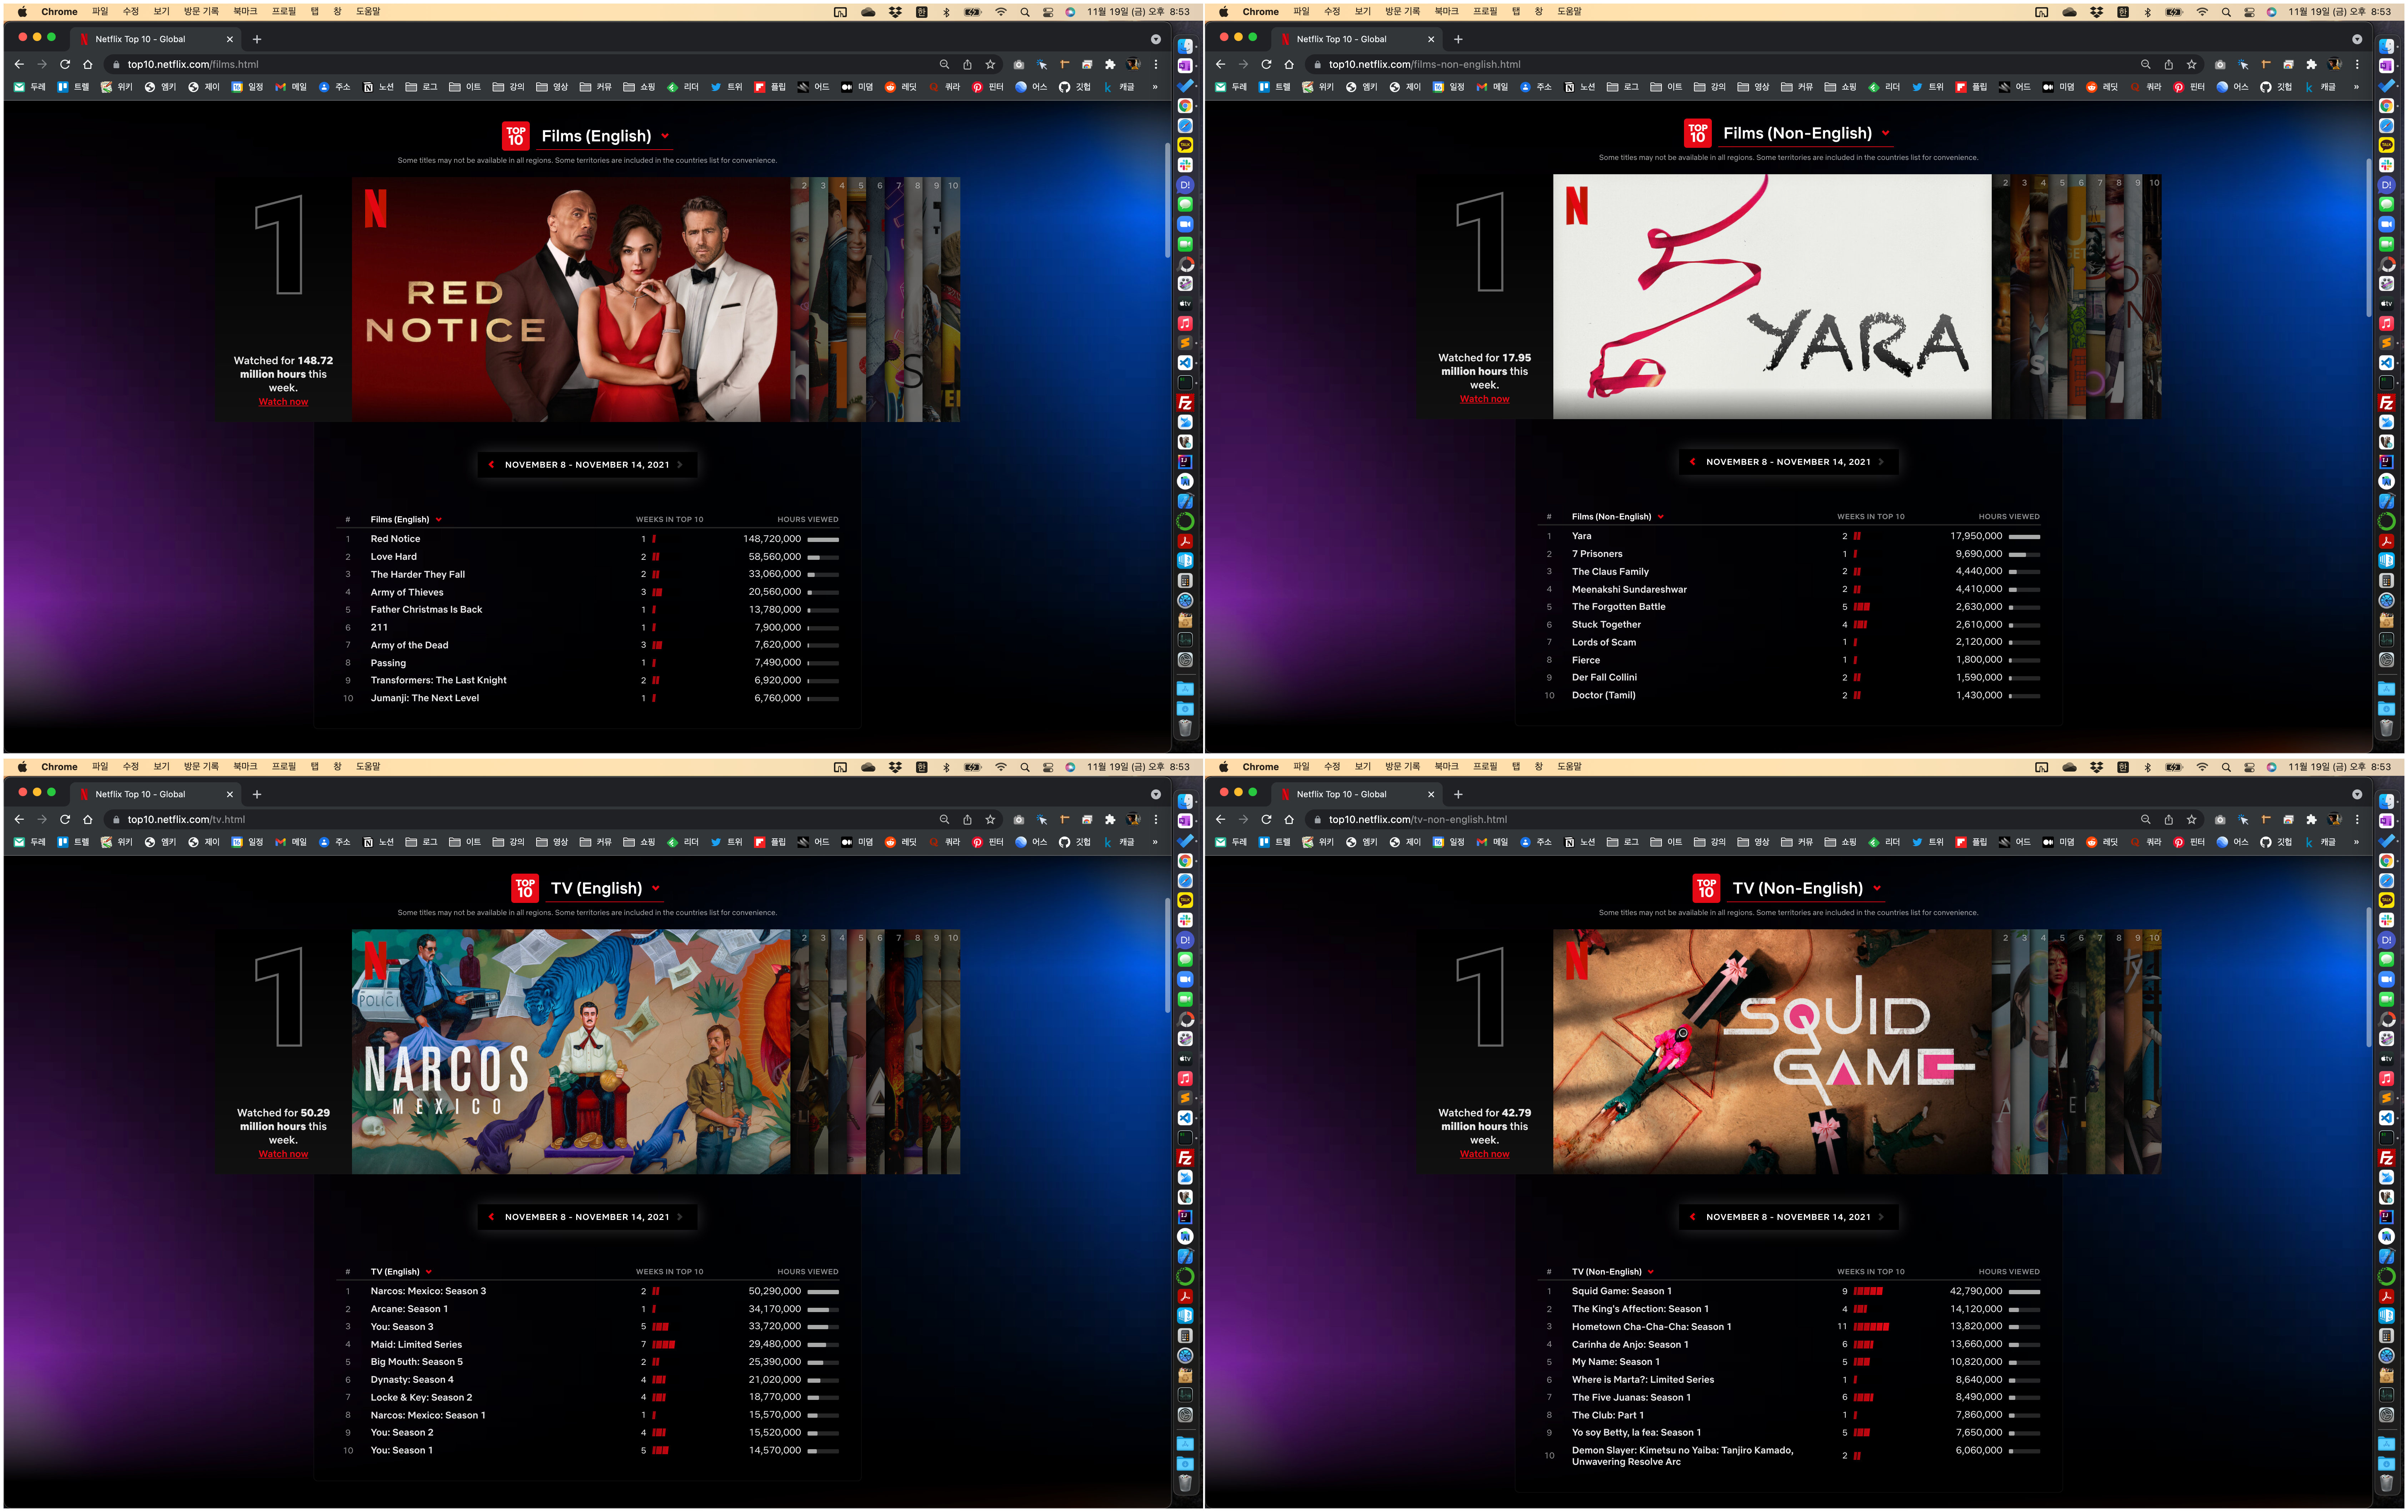Click profile avatar in Films (English) toolbar

tap(1133, 64)
